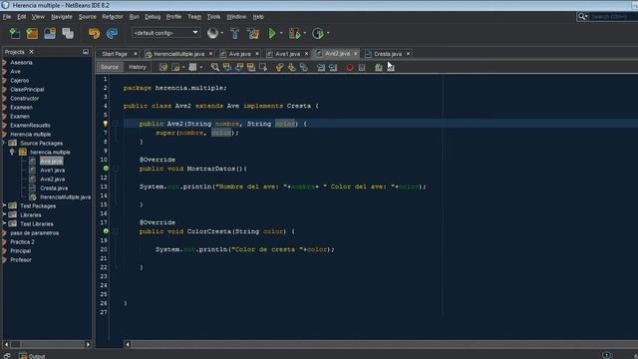Image resolution: width=638 pixels, height=359 pixels.
Task: Click the Previous Bookmark icon
Action: click(x=279, y=67)
